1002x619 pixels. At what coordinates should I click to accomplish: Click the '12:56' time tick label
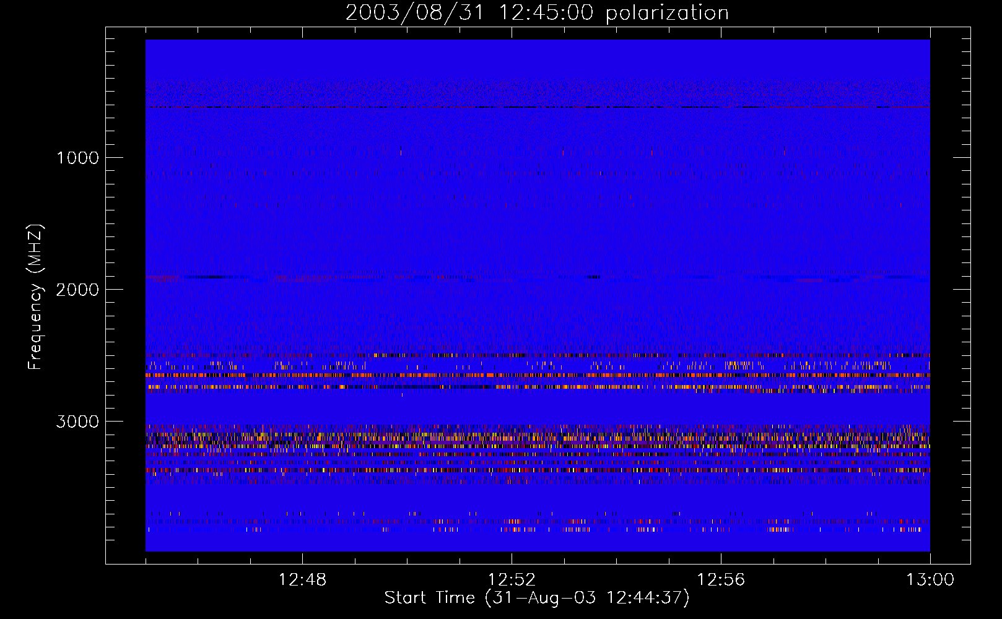721,580
